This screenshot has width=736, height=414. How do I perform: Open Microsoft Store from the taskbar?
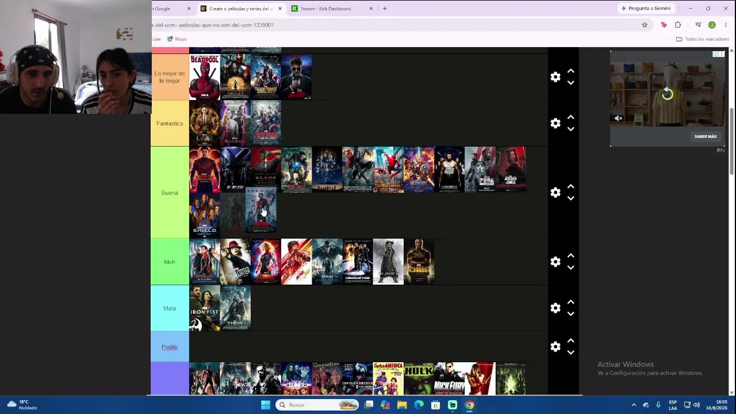pos(436,405)
